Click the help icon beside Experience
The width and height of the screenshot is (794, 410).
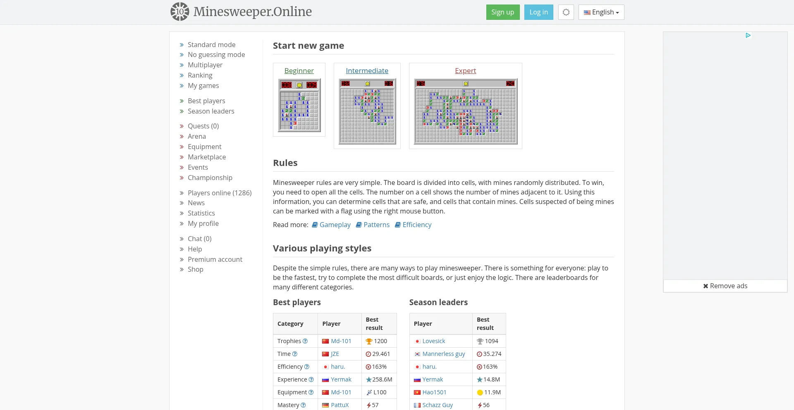[x=311, y=379]
